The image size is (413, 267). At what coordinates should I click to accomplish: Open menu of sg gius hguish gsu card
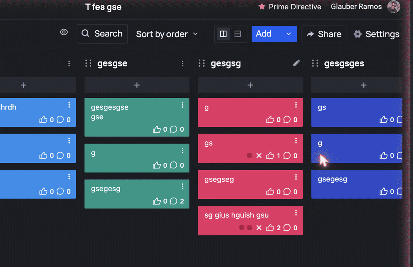click(x=296, y=213)
